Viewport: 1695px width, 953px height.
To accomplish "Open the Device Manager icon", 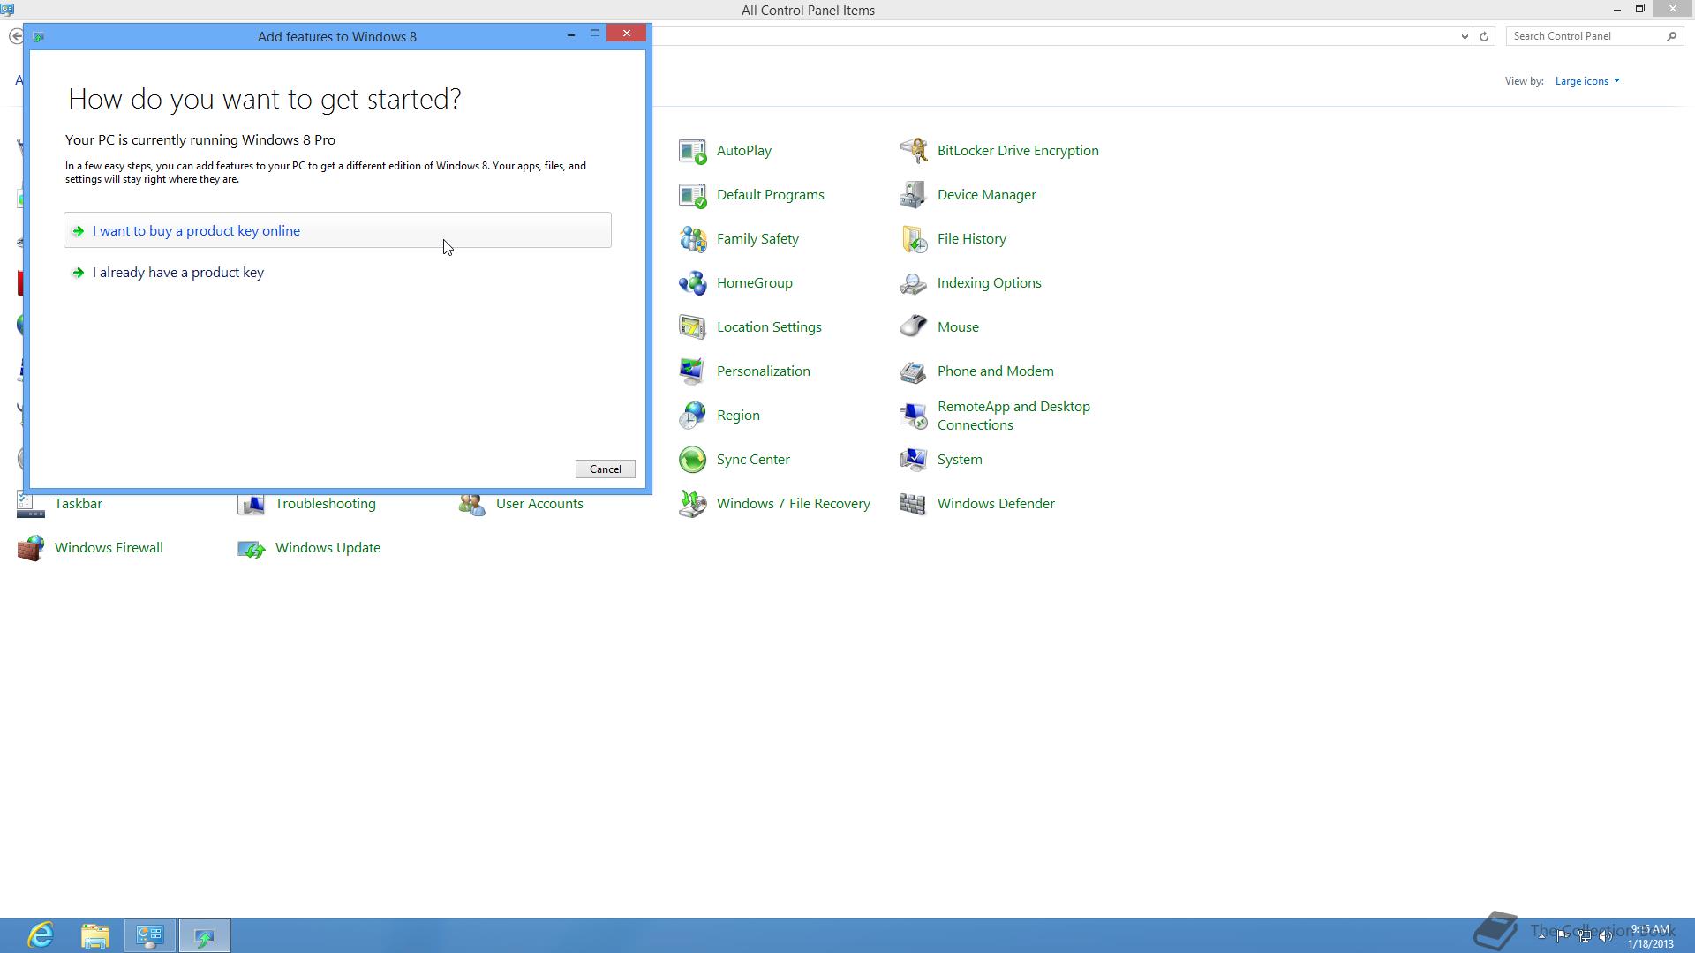I will click(x=914, y=195).
